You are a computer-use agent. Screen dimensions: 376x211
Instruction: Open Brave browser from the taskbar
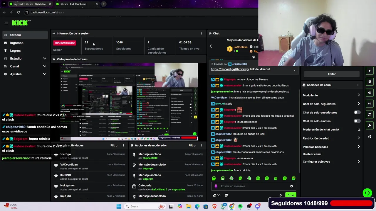[214, 206]
